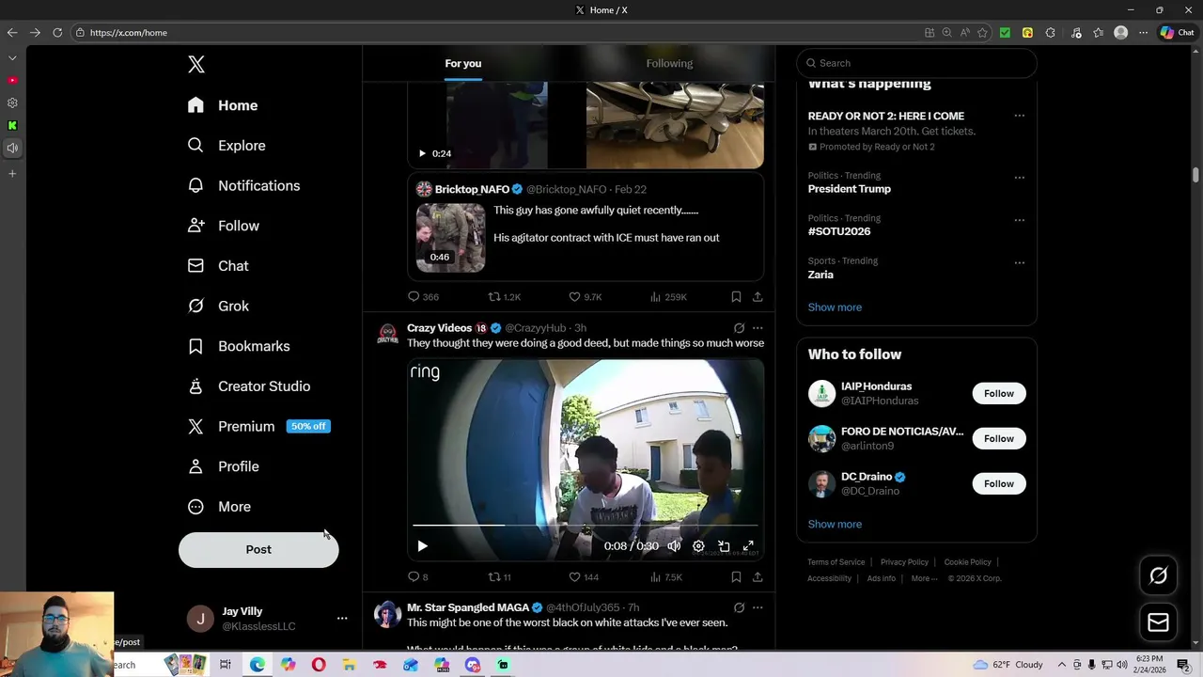Screen dimensions: 1203x677
Task: Open options for President Trump trend
Action: coord(1019,177)
